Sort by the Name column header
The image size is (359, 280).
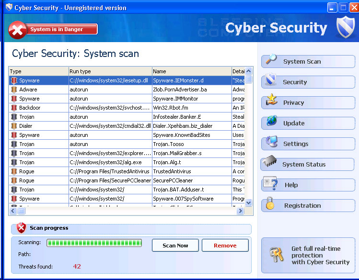(x=192, y=71)
